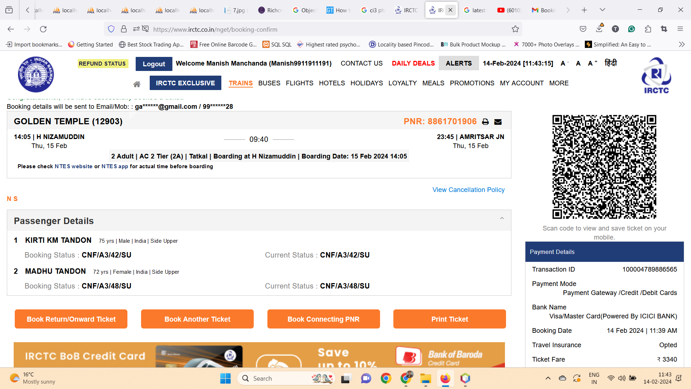Decrease font size with A- control
Viewport: 691px width, 389px height.
pyautogui.click(x=564, y=63)
